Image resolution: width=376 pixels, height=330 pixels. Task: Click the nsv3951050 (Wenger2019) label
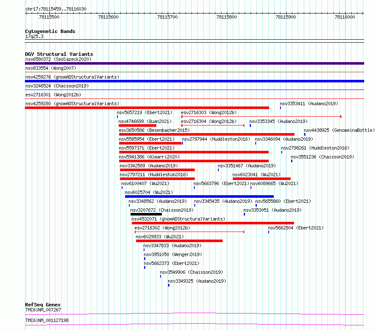[x=173, y=254]
